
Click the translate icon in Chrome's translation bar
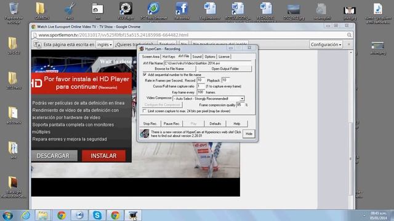38,45
